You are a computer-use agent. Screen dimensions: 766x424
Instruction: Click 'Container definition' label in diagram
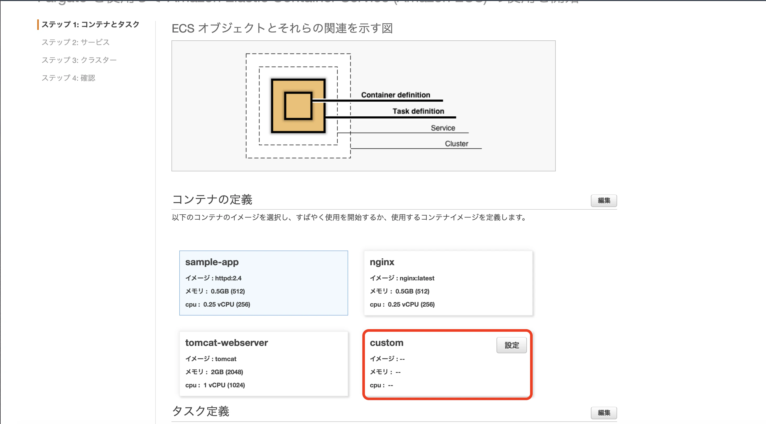point(396,95)
